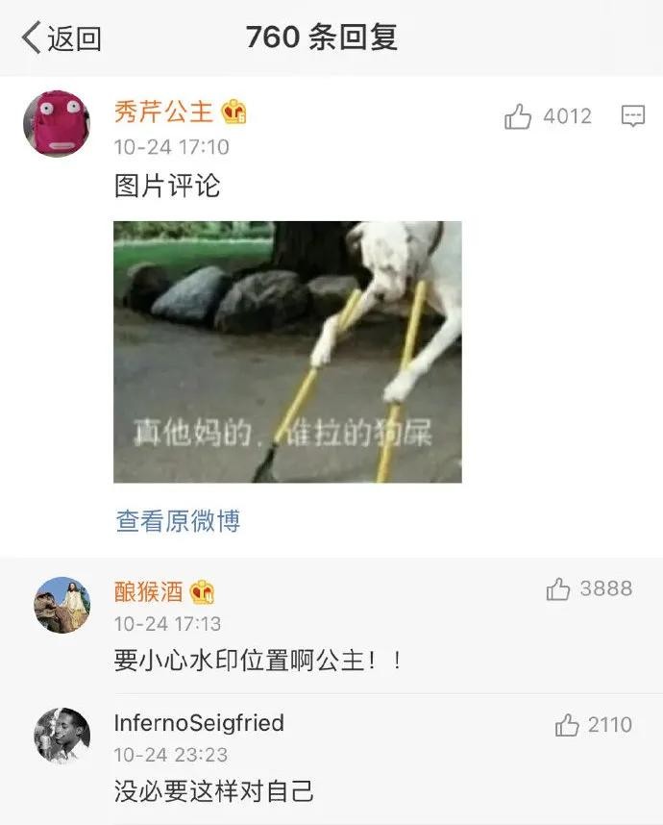Open 酿猴酒's avatar profile picture

(x=62, y=605)
